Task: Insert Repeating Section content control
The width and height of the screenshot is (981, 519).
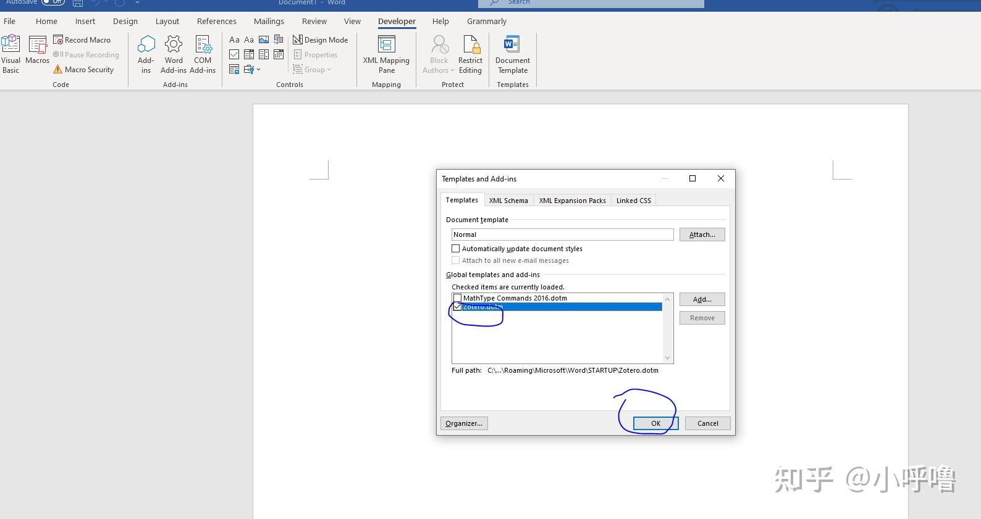Action: click(x=234, y=69)
